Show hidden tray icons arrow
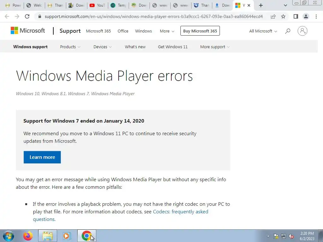 click(x=268, y=236)
